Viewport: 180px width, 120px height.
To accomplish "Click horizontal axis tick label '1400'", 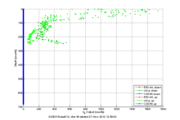I will point(132,109).
